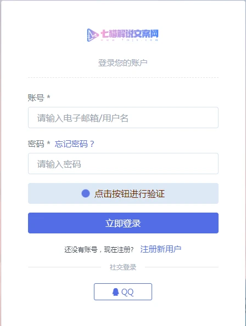Click the asterisk beside 账号
This screenshot has width=246, height=326.
coord(48,97)
